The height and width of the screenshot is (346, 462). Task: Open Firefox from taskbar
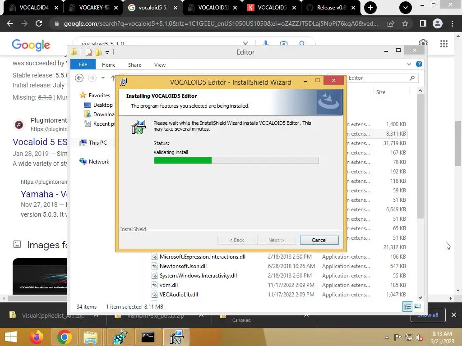(37, 337)
